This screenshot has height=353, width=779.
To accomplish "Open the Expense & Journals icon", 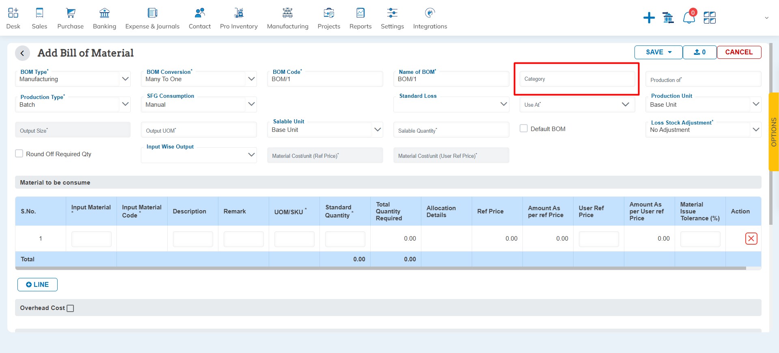I will click(x=152, y=13).
